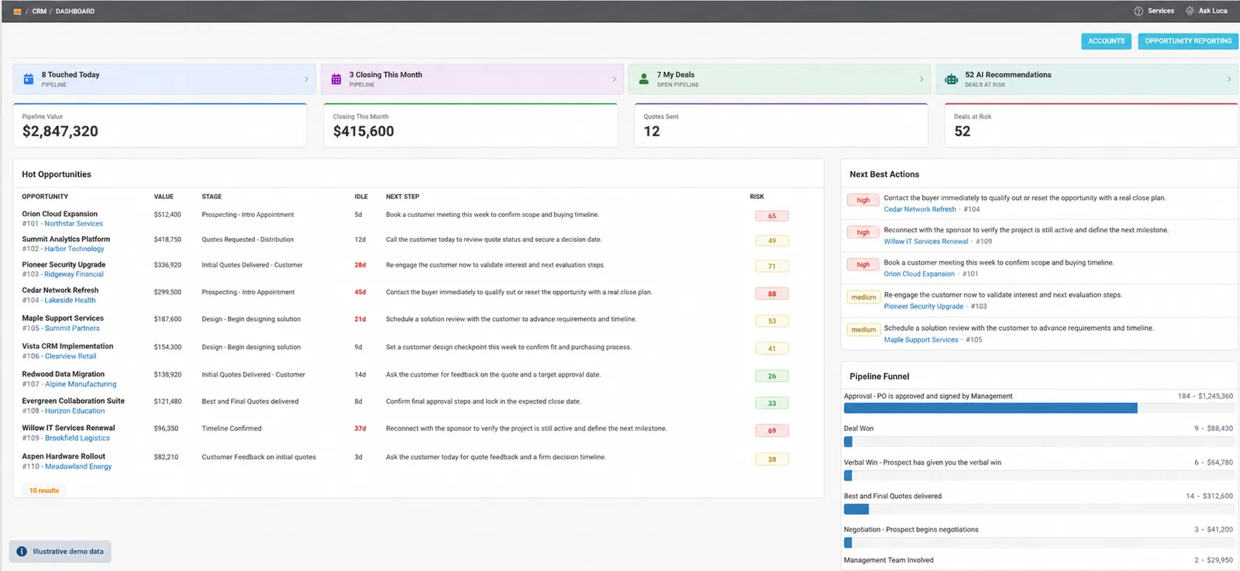Click the home icon in breadcrumb
Image resolution: width=1240 pixels, height=571 pixels.
click(x=17, y=12)
